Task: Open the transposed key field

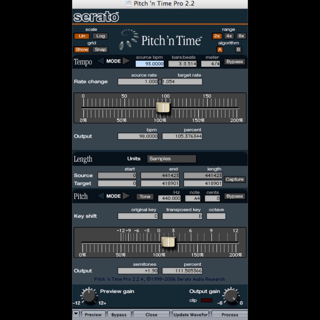Action: tap(182, 216)
